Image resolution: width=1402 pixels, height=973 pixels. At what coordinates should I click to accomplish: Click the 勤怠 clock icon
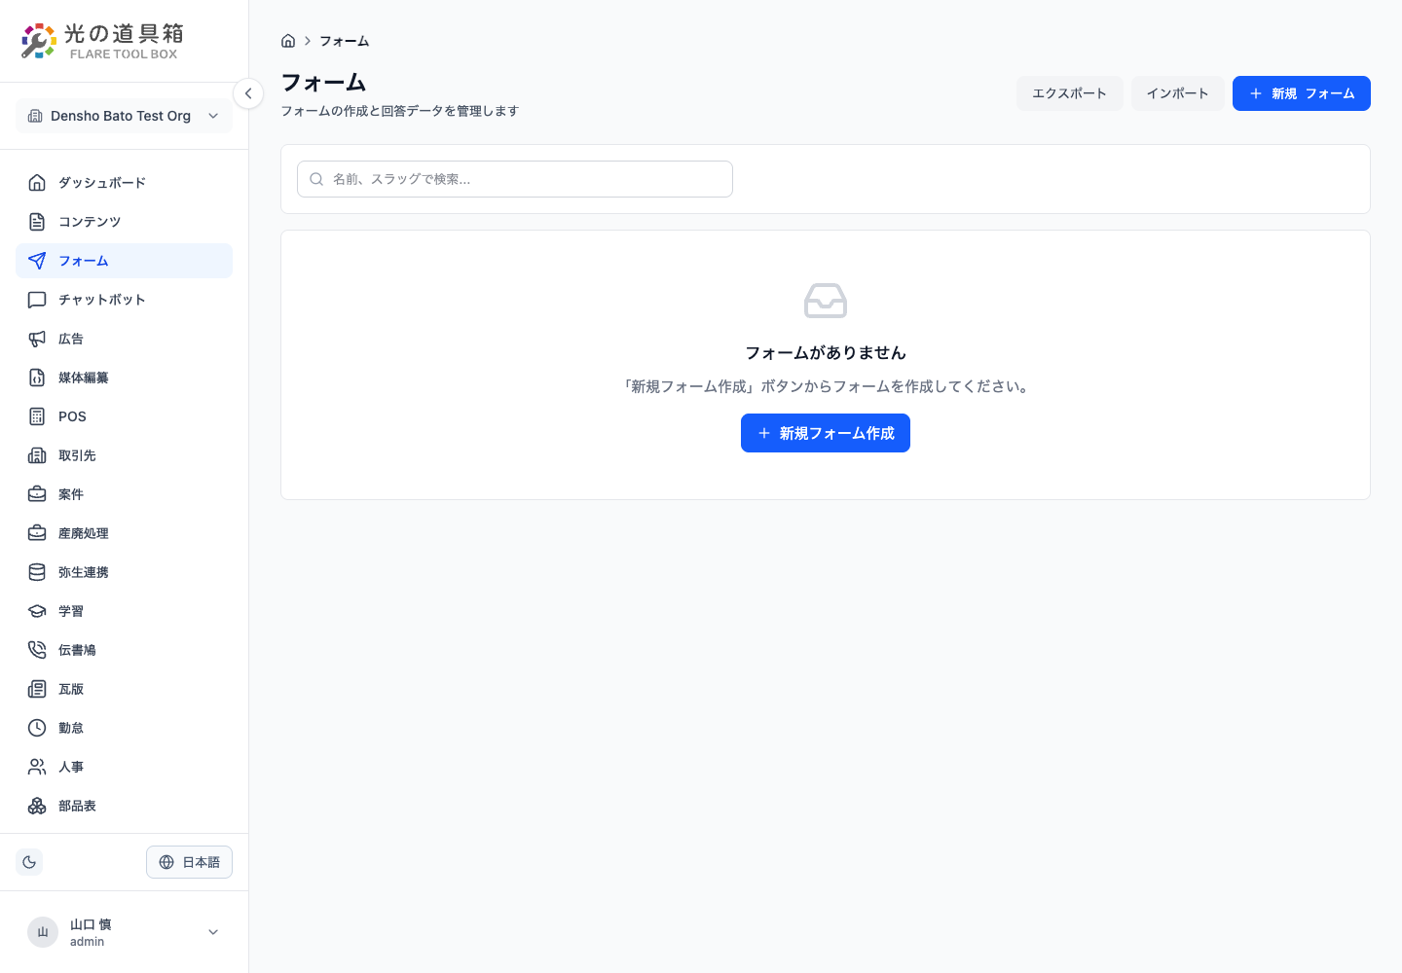click(37, 728)
